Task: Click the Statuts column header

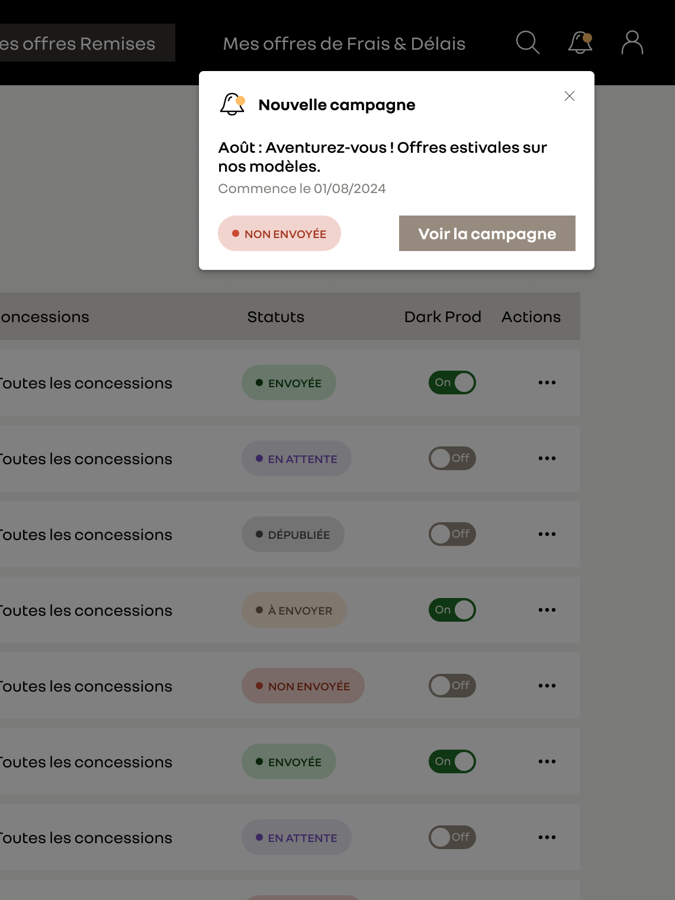Action: [x=276, y=317]
